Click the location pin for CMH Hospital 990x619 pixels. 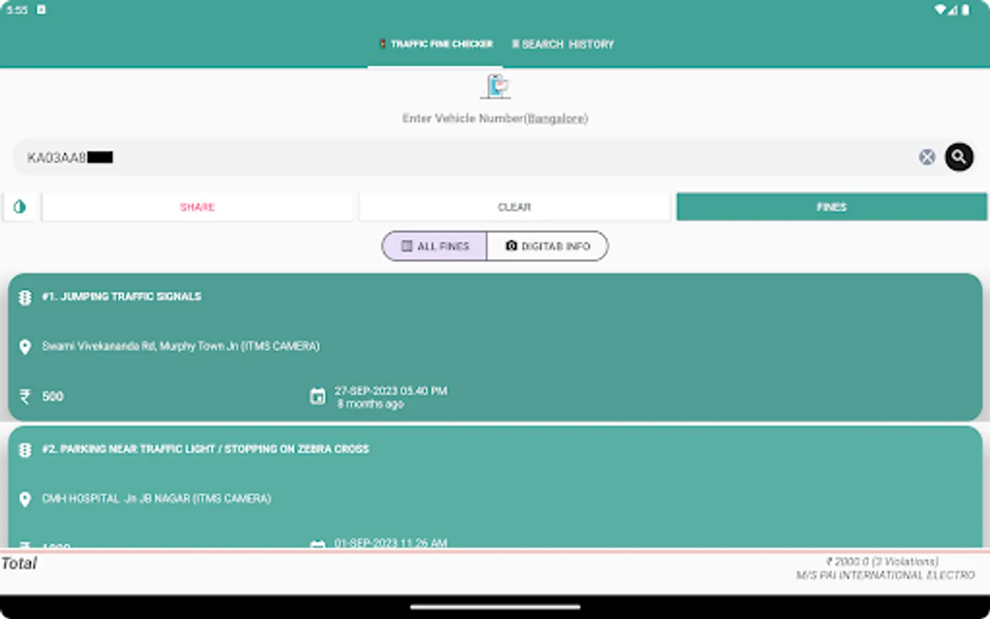tap(25, 499)
